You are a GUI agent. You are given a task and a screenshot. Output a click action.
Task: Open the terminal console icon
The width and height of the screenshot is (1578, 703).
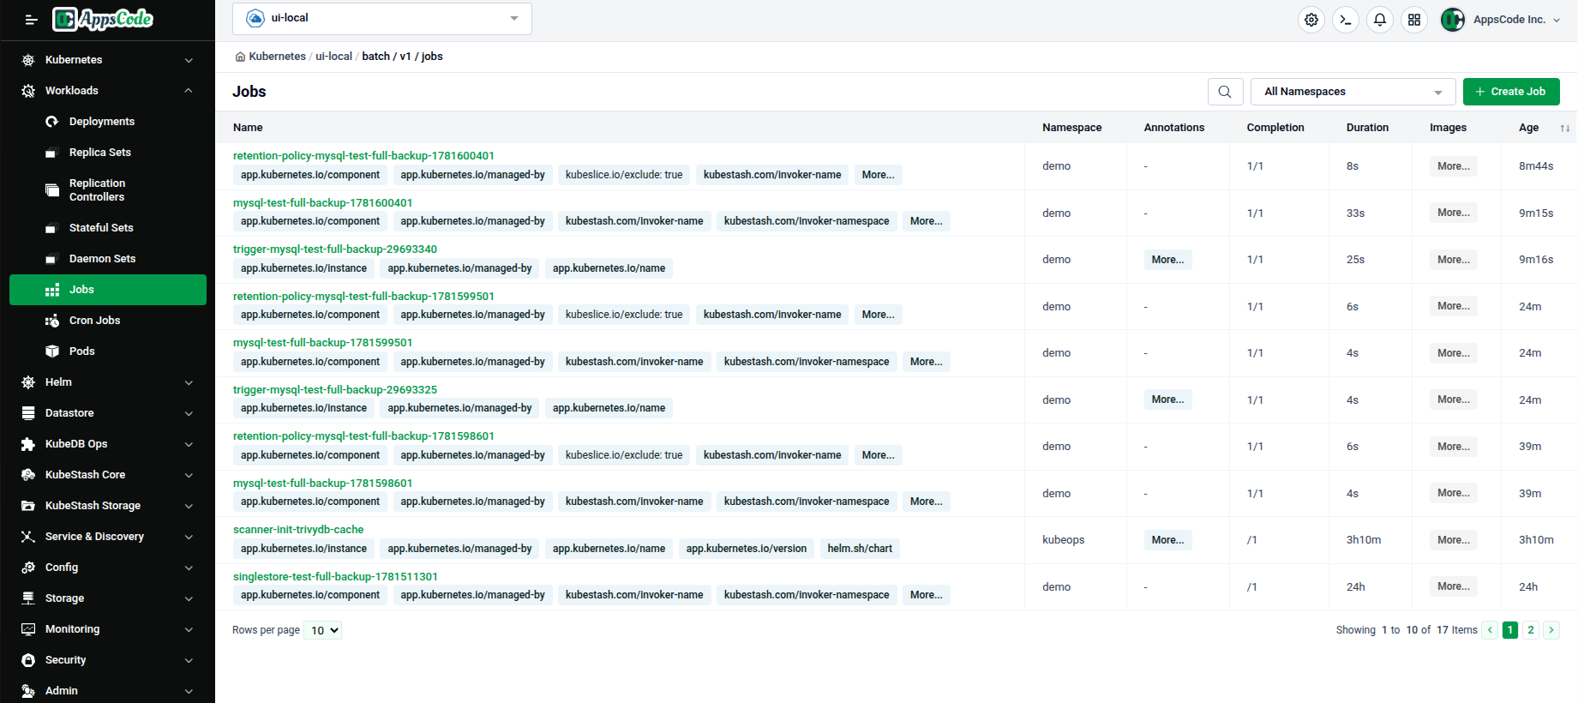click(x=1346, y=20)
